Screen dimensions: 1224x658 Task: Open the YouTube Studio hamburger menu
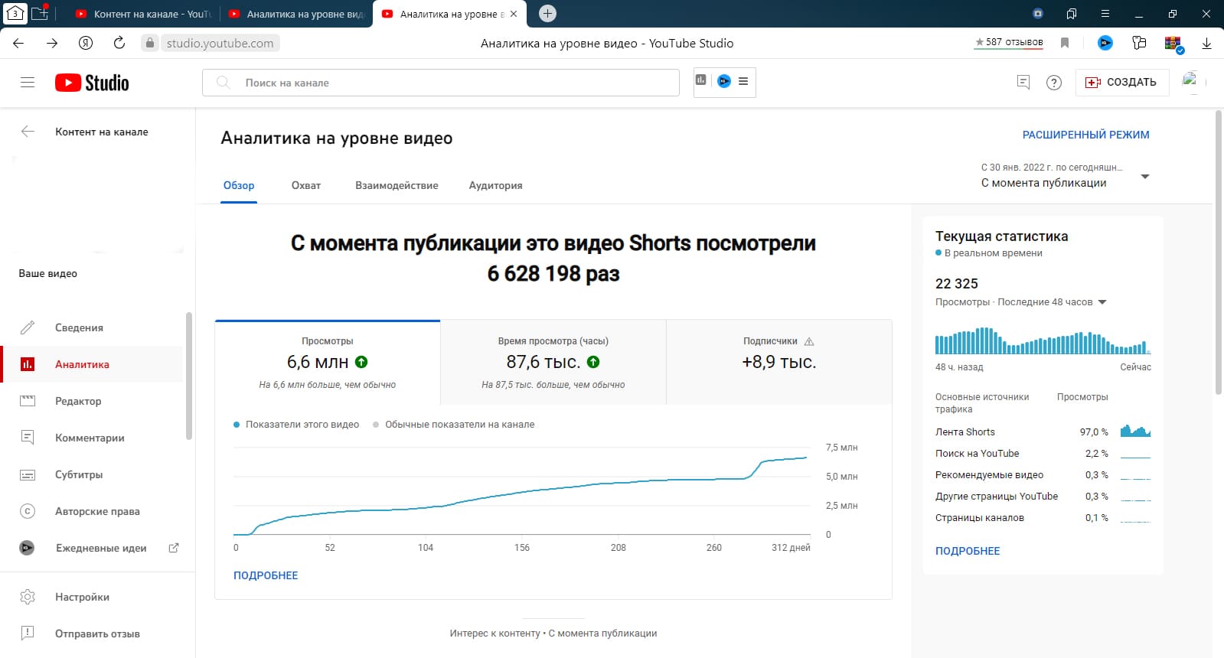pyautogui.click(x=28, y=83)
